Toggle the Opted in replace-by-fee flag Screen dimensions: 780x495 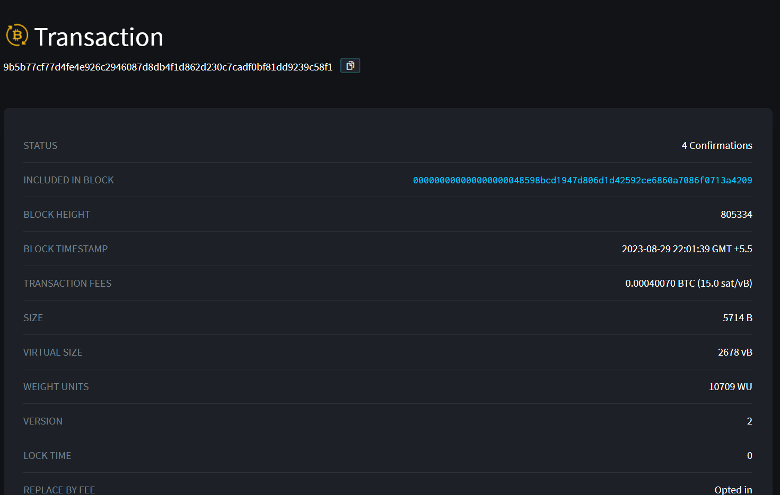click(x=733, y=489)
